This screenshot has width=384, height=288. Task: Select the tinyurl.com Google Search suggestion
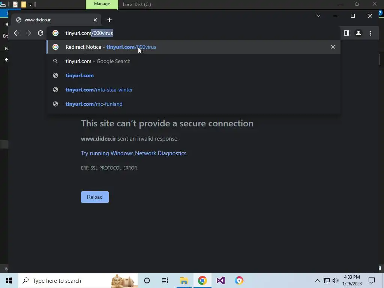pos(193,61)
